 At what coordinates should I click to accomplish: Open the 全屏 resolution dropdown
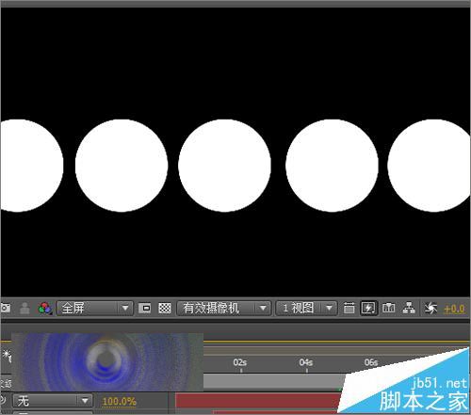[x=95, y=309]
